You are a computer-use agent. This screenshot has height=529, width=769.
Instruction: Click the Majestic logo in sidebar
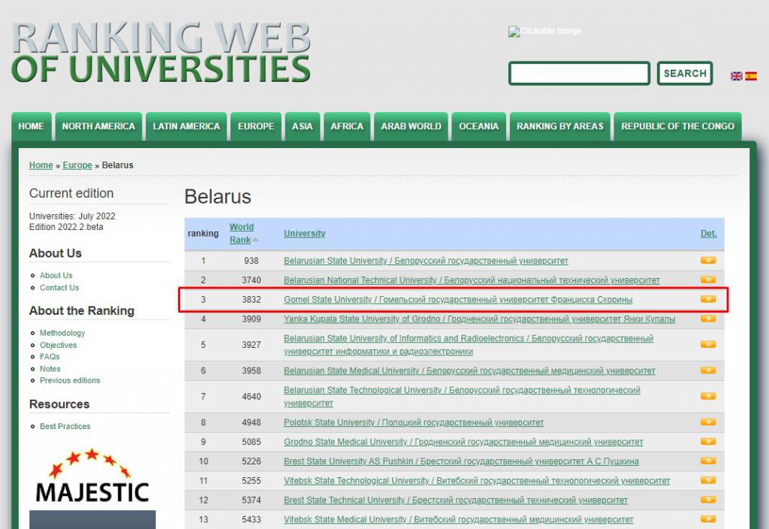92,476
